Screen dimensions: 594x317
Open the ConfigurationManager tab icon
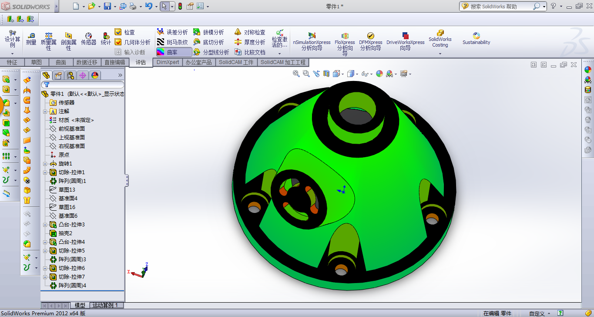pos(70,75)
